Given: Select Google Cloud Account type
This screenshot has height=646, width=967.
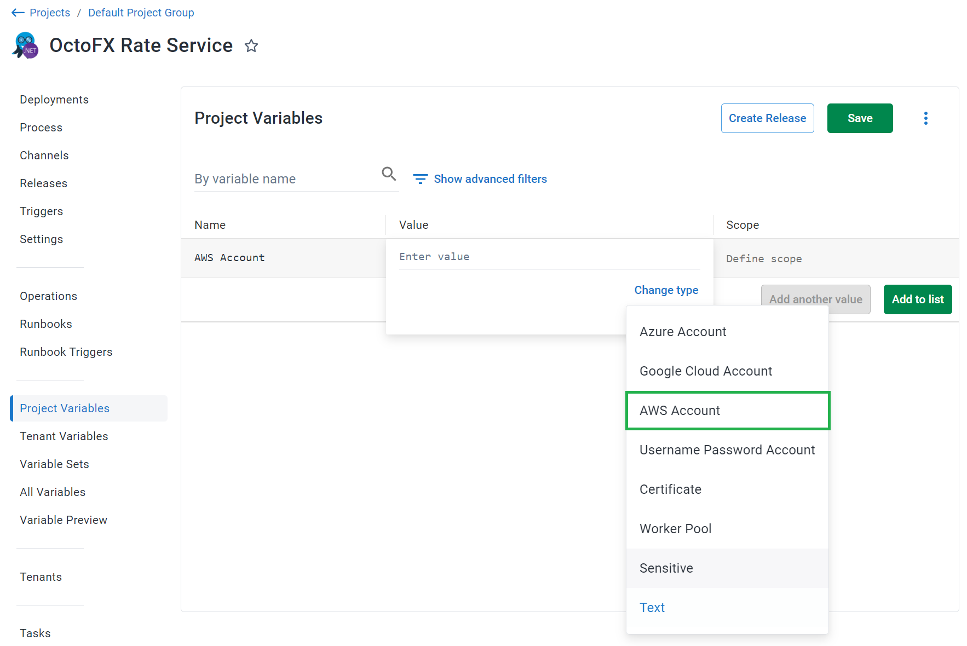Looking at the screenshot, I should click(x=727, y=371).
